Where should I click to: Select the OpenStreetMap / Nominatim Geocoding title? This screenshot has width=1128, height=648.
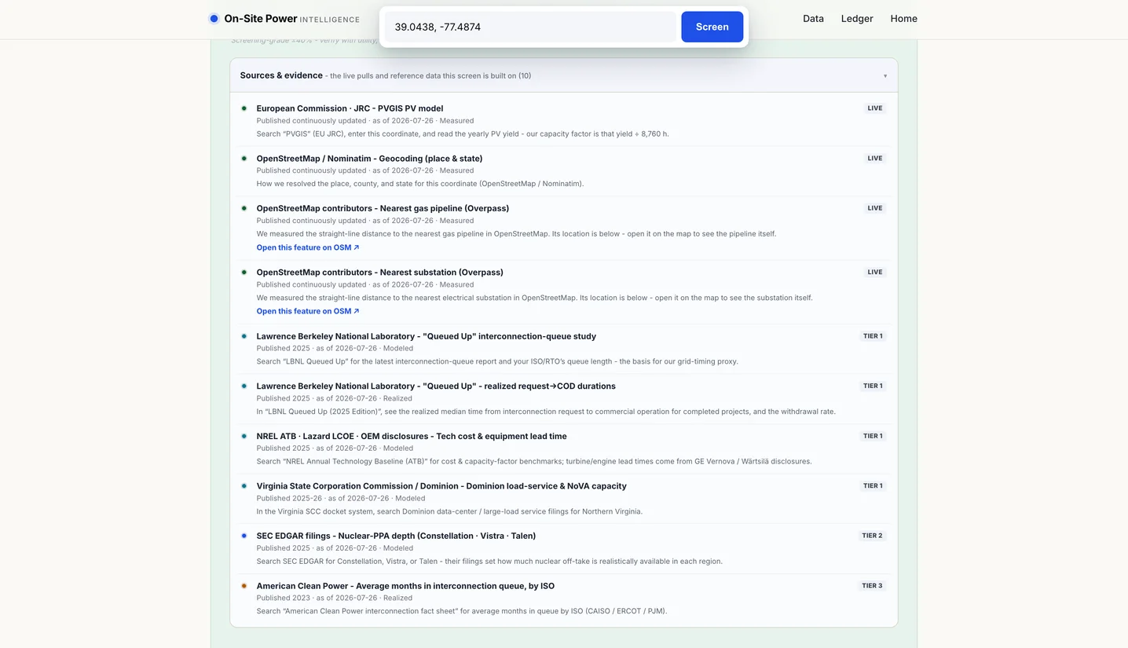pos(369,159)
